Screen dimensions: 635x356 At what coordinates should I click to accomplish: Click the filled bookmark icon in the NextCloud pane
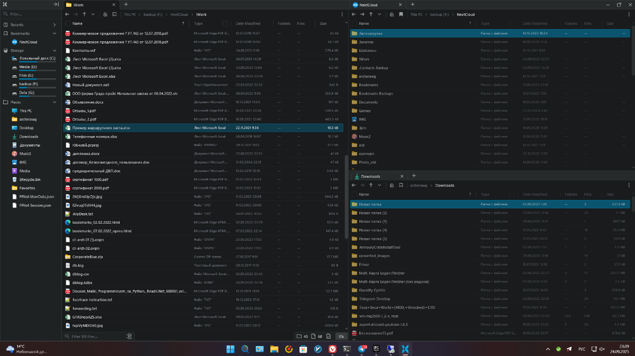[x=401, y=14]
